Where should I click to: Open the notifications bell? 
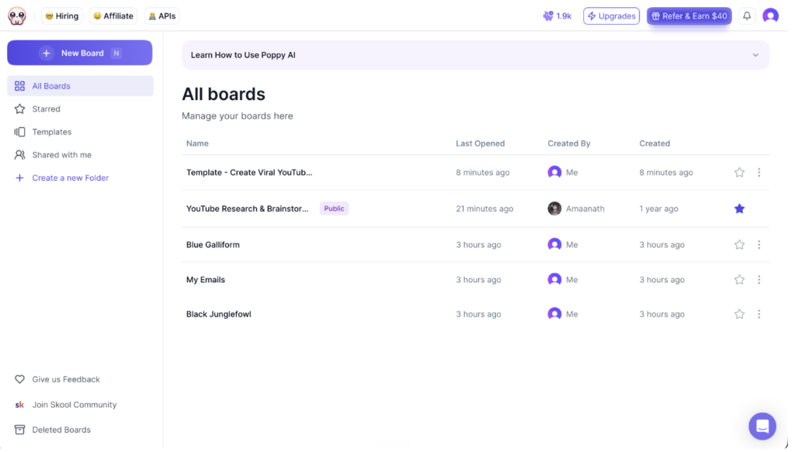pos(747,16)
